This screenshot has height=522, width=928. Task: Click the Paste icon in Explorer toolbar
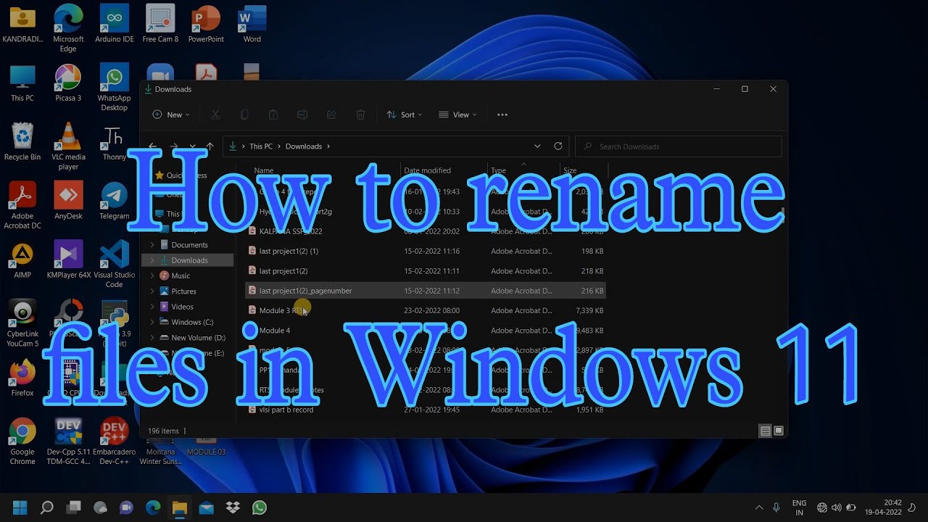point(273,115)
